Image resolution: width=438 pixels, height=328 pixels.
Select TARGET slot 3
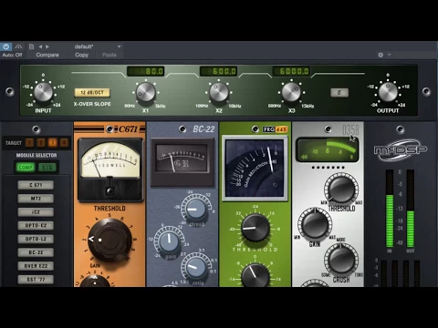53,142
